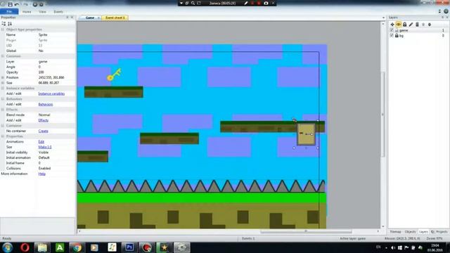Expand the Position property row
Viewport: 450px width, 253px height.
3,77
